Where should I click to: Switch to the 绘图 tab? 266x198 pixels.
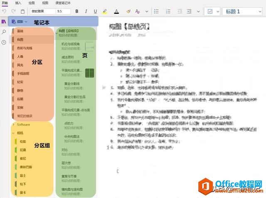[32, 3]
